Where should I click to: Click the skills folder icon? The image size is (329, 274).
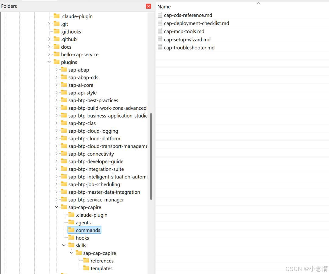71,245
